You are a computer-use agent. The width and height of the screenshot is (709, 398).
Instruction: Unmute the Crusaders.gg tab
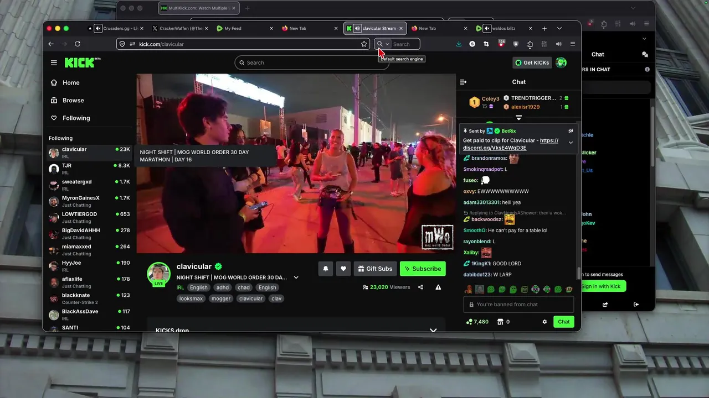(98, 28)
